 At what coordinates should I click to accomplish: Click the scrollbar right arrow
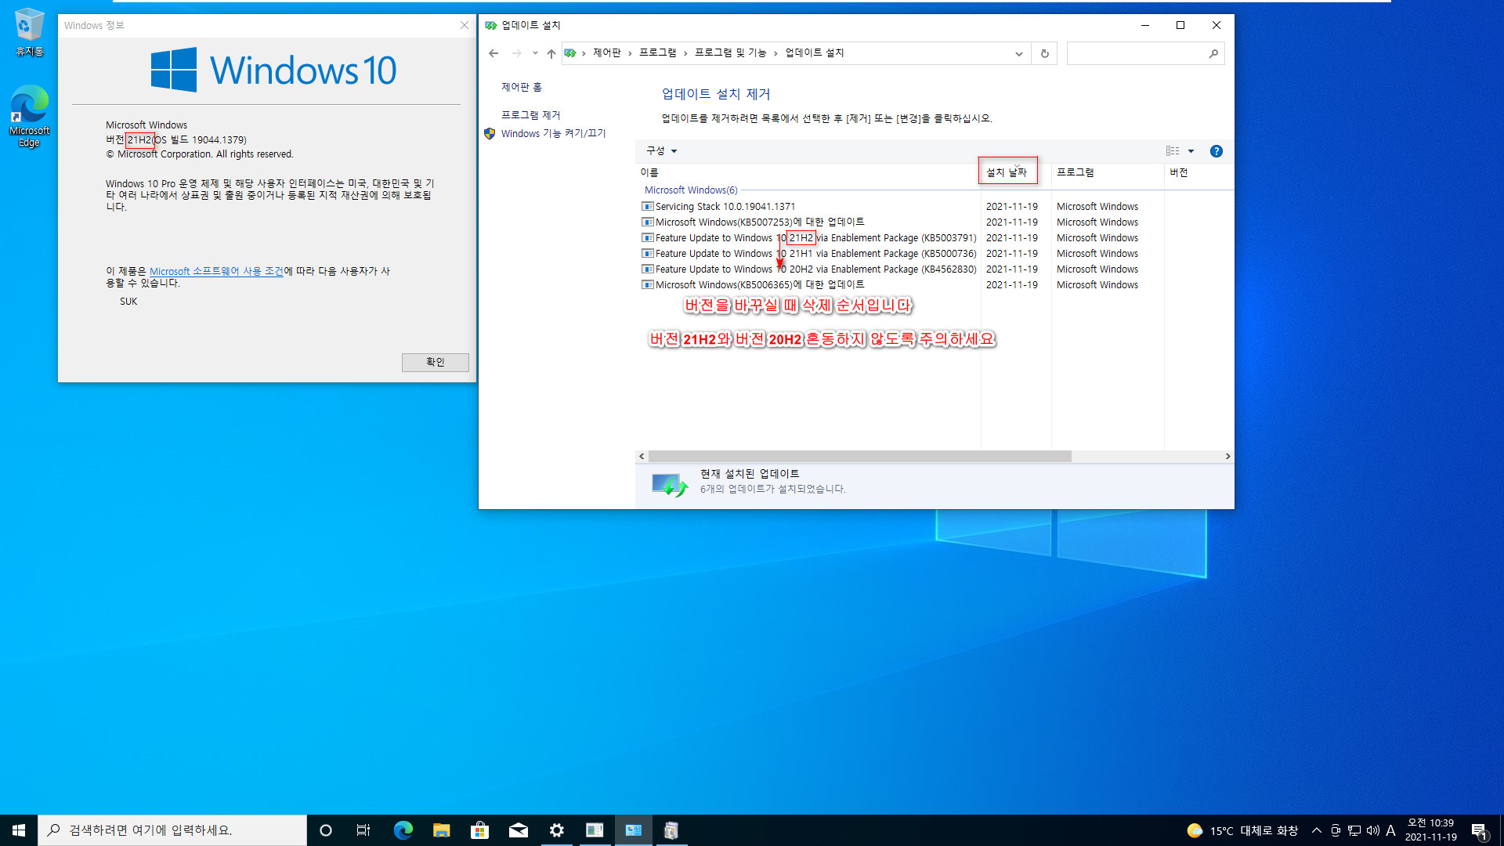1227,457
